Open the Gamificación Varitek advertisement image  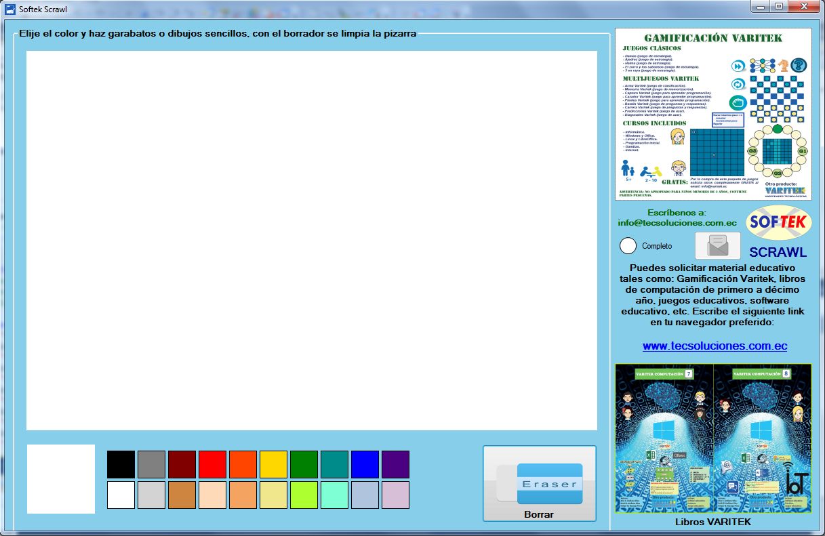tap(713, 114)
